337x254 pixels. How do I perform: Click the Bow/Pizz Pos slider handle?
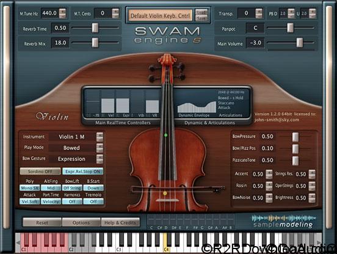[295, 149]
